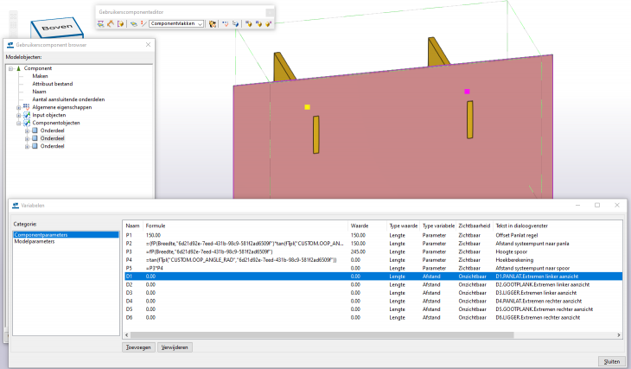Select Modelparameters in the Categorie list
Image resolution: width=631 pixels, height=369 pixels.
tap(35, 242)
